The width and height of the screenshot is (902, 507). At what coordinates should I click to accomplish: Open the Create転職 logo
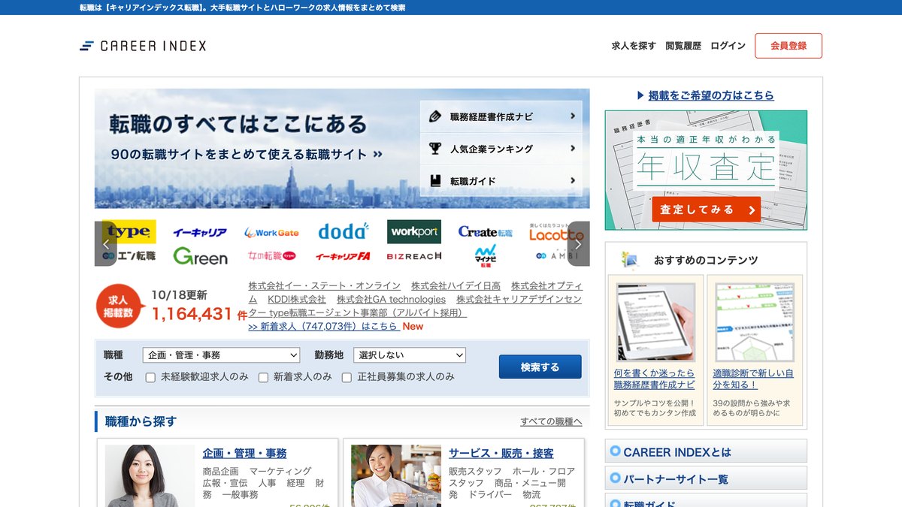click(486, 232)
